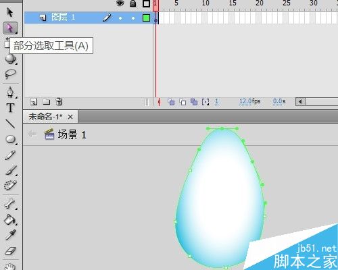Click the Center Frame icon
The width and height of the screenshot is (338, 270).
[159, 102]
